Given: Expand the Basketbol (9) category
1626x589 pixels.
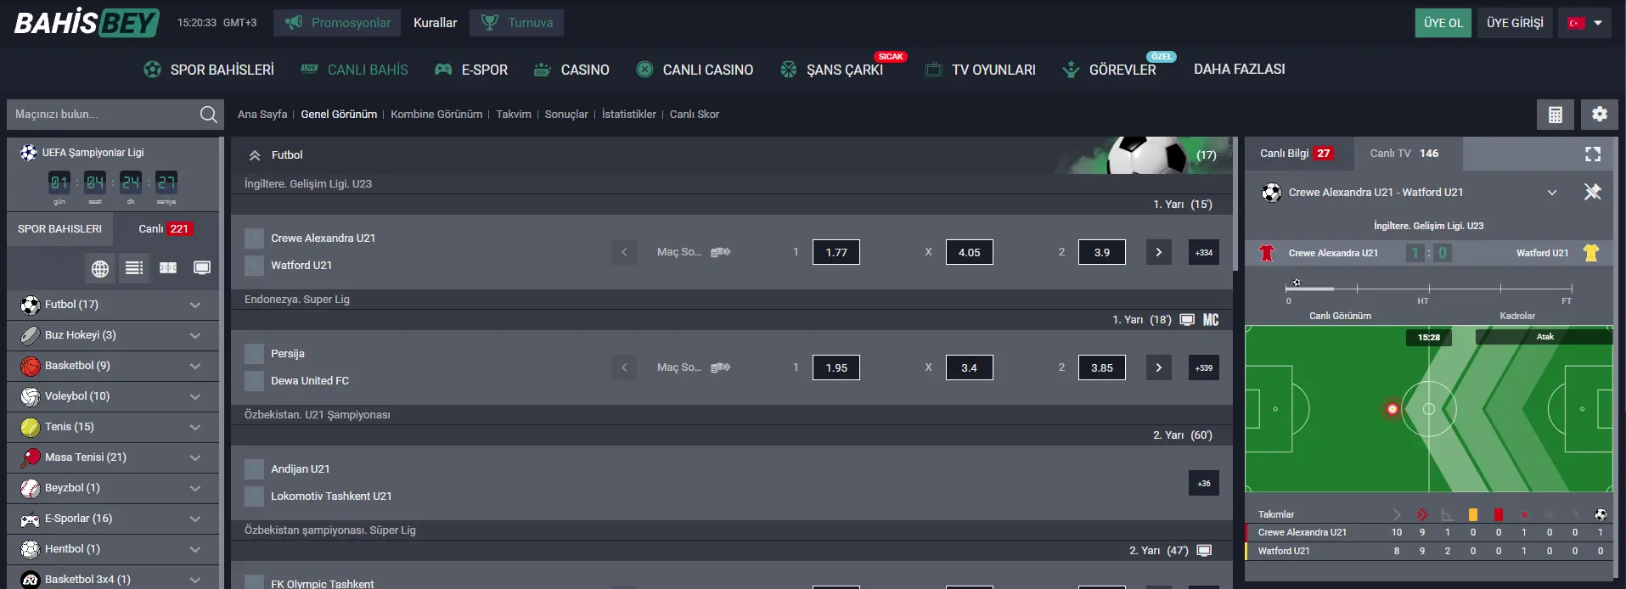Looking at the screenshot, I should [x=113, y=366].
